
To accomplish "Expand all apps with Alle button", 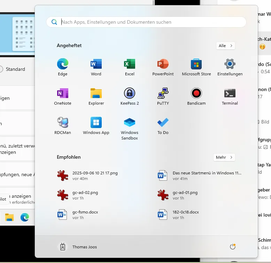I will [x=225, y=46].
